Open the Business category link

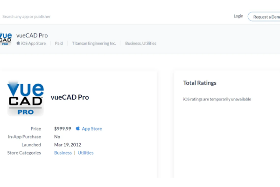[63, 153]
